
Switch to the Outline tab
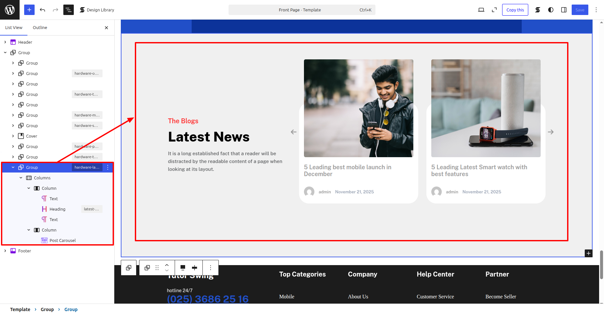(x=40, y=28)
